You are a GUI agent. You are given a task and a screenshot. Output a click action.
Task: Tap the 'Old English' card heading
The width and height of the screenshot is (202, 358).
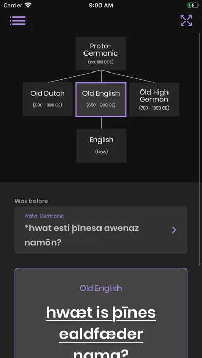101,288
